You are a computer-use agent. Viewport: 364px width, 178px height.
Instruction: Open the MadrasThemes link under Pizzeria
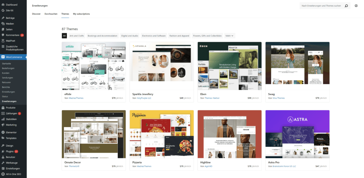(x=144, y=166)
